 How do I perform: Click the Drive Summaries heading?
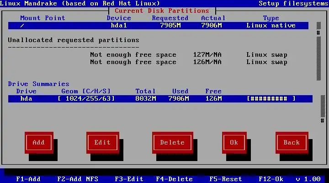pyautogui.click(x=38, y=84)
